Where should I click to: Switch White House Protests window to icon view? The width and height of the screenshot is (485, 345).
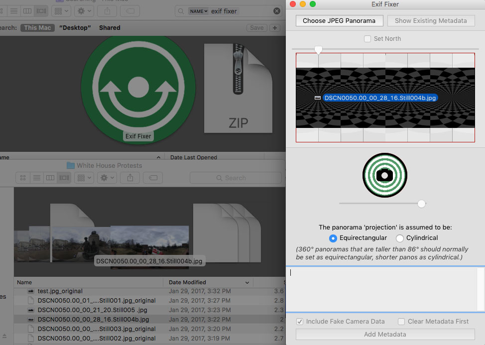click(23, 178)
